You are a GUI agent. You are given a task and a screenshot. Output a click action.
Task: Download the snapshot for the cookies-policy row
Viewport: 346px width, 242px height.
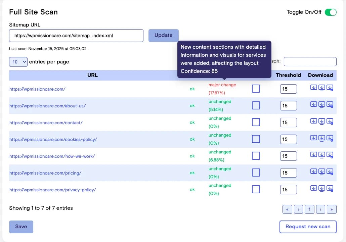313,138
